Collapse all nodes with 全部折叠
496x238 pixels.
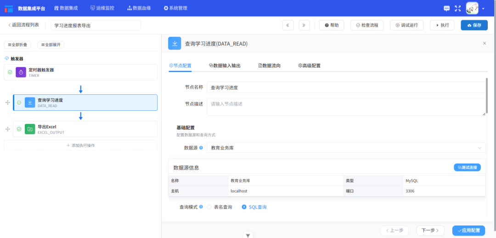[x=17, y=45]
